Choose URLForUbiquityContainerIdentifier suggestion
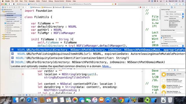The image size is (186, 104). pyautogui.click(x=98, y=58)
